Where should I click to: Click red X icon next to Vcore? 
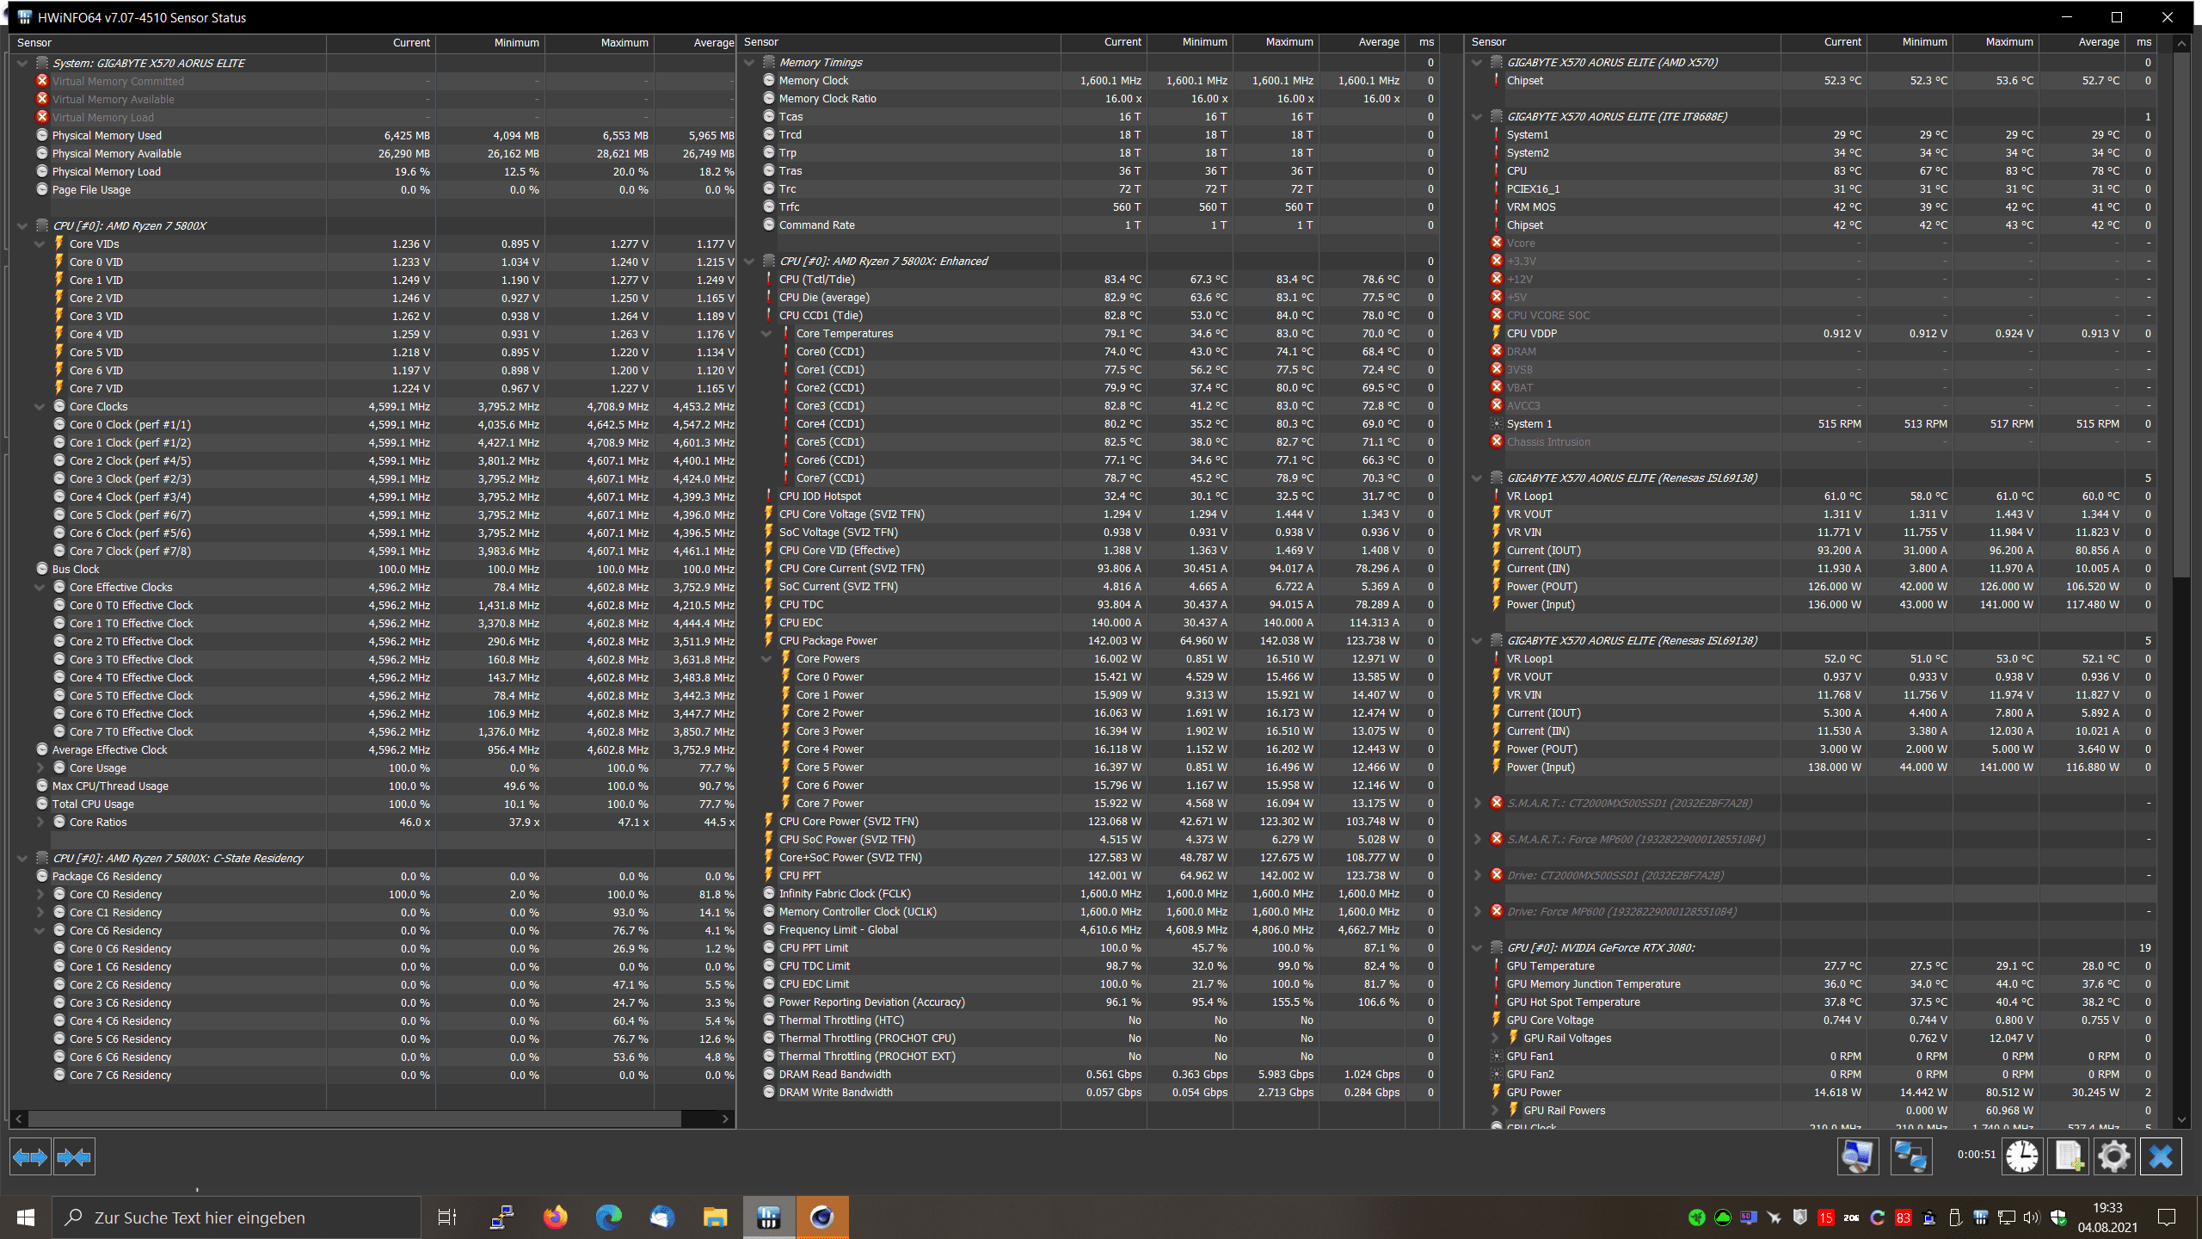[x=1497, y=243]
